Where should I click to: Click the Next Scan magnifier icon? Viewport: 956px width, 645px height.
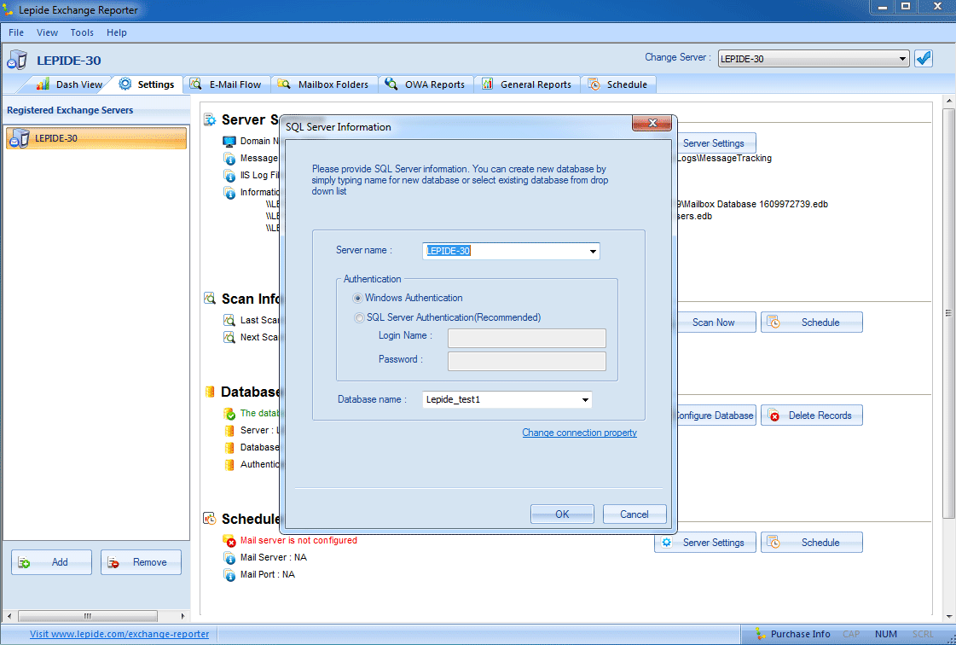pos(229,338)
